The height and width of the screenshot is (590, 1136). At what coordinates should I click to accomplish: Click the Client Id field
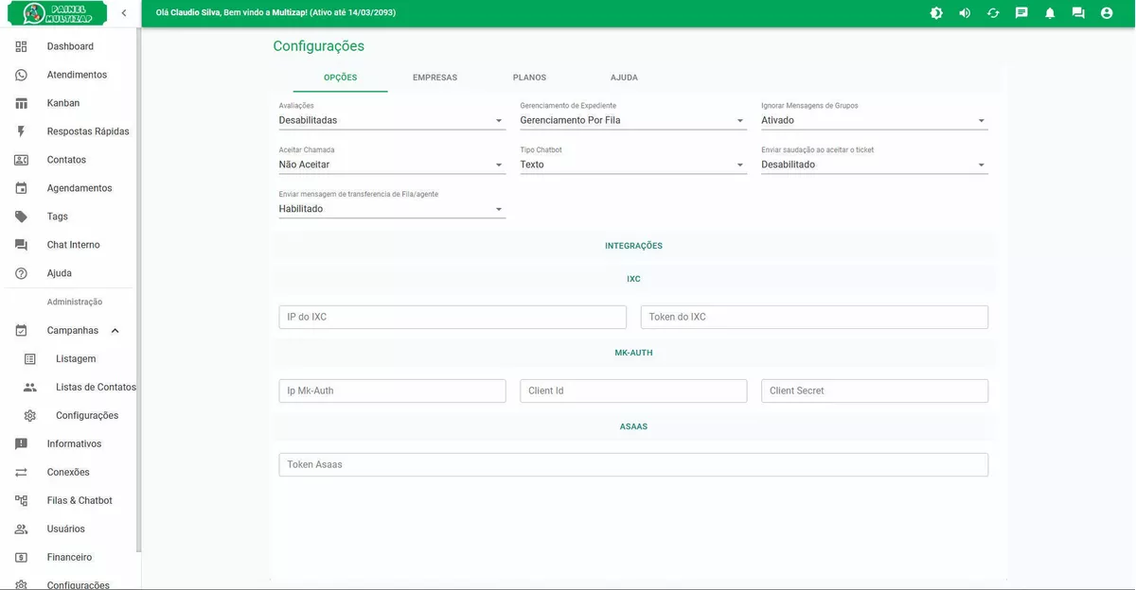click(x=633, y=390)
